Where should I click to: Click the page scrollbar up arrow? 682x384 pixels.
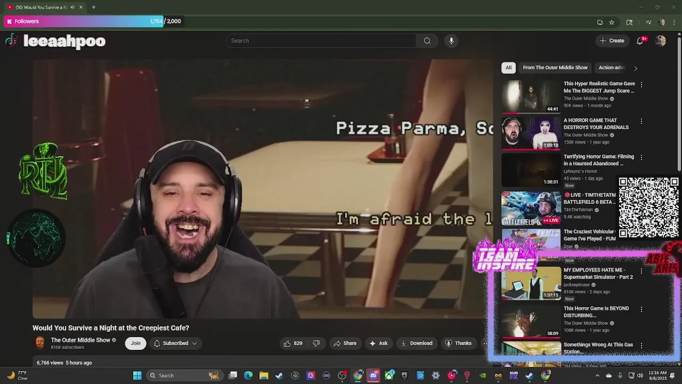click(x=679, y=35)
